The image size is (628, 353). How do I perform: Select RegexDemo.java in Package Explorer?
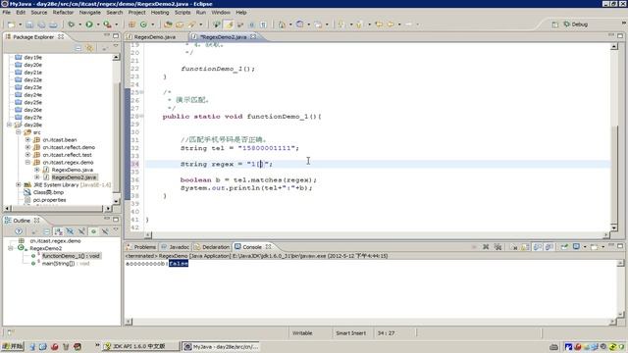[72, 170]
